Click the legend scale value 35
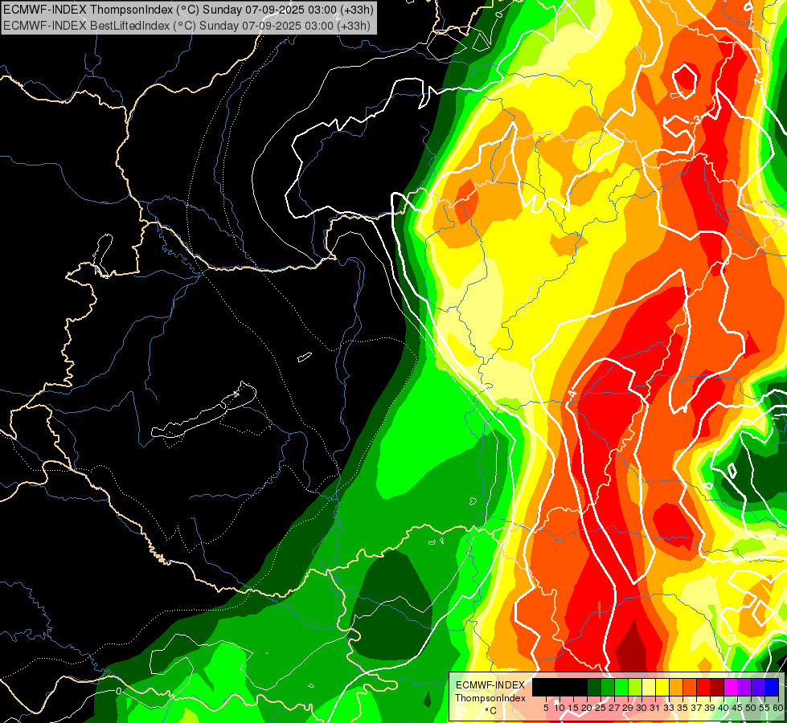Screen dimensions: 787x723 682,708
